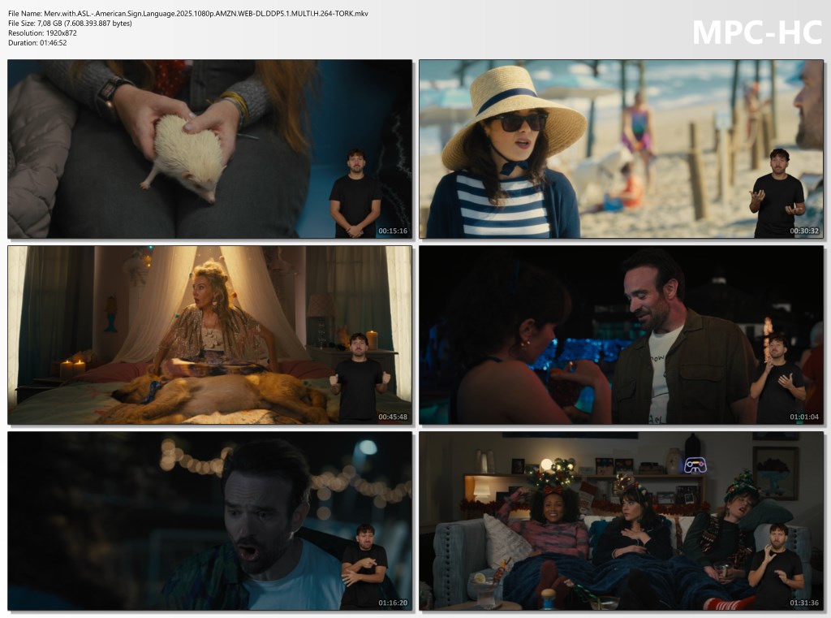Click the MPC-HC logo watermark
This screenshot has width=831, height=618.
tap(756, 32)
